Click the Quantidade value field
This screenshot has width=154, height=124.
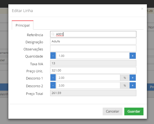click(93, 56)
